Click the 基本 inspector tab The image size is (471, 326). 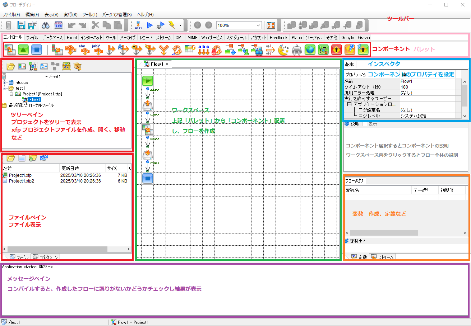pos(350,65)
